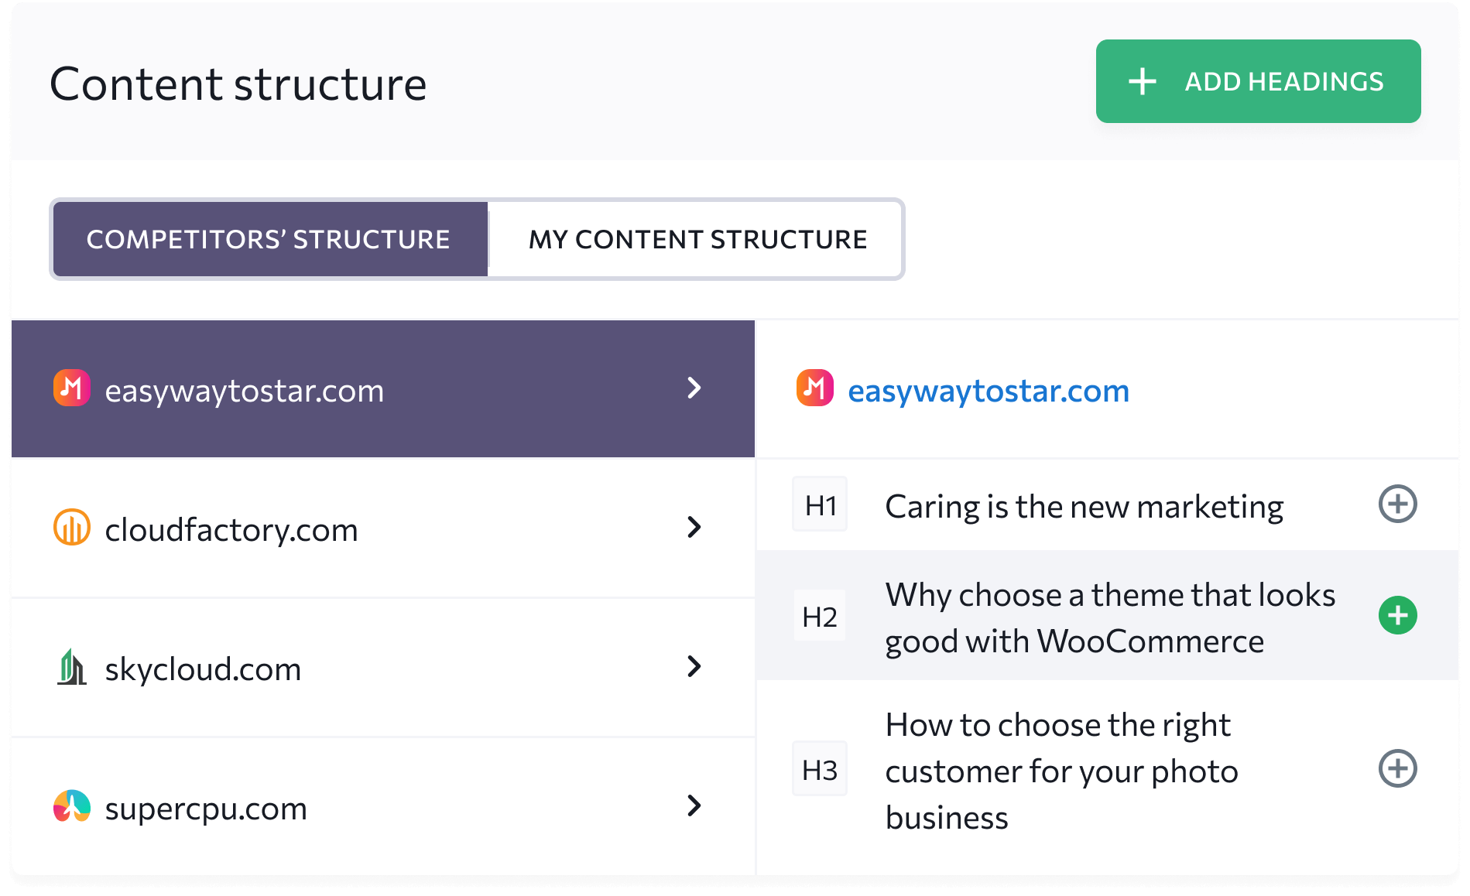1470x896 pixels.
Task: Click the green skycloud.com building icon
Action: click(72, 667)
